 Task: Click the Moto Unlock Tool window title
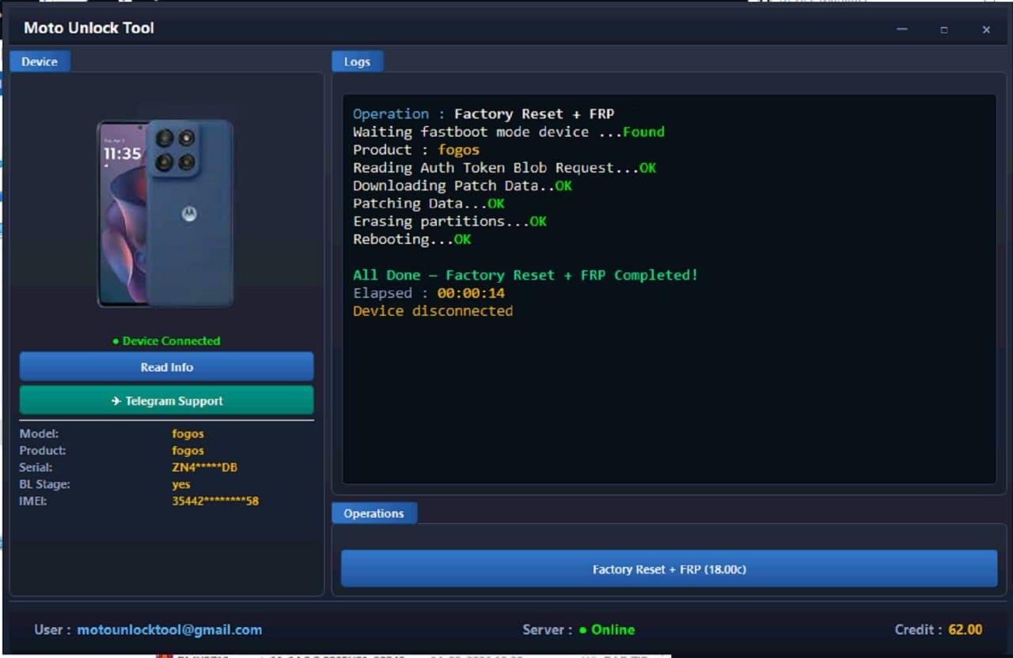coord(89,28)
